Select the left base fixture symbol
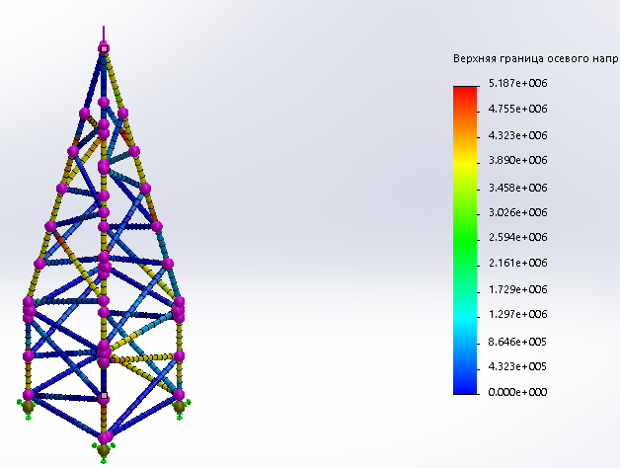Image resolution: width=620 pixels, height=468 pixels. 28,405
